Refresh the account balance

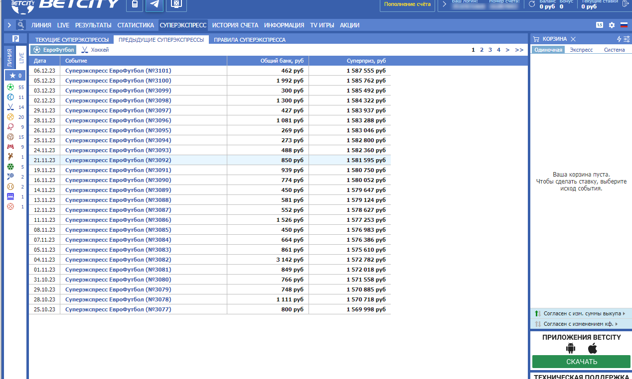[532, 4]
